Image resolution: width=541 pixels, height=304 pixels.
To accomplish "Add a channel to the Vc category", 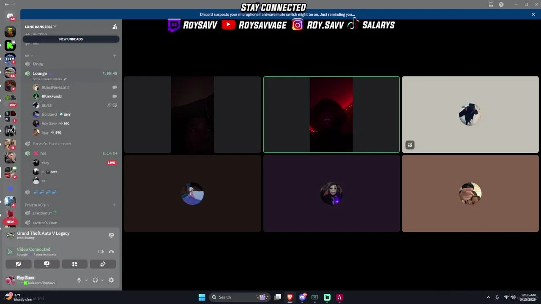I will (115, 56).
